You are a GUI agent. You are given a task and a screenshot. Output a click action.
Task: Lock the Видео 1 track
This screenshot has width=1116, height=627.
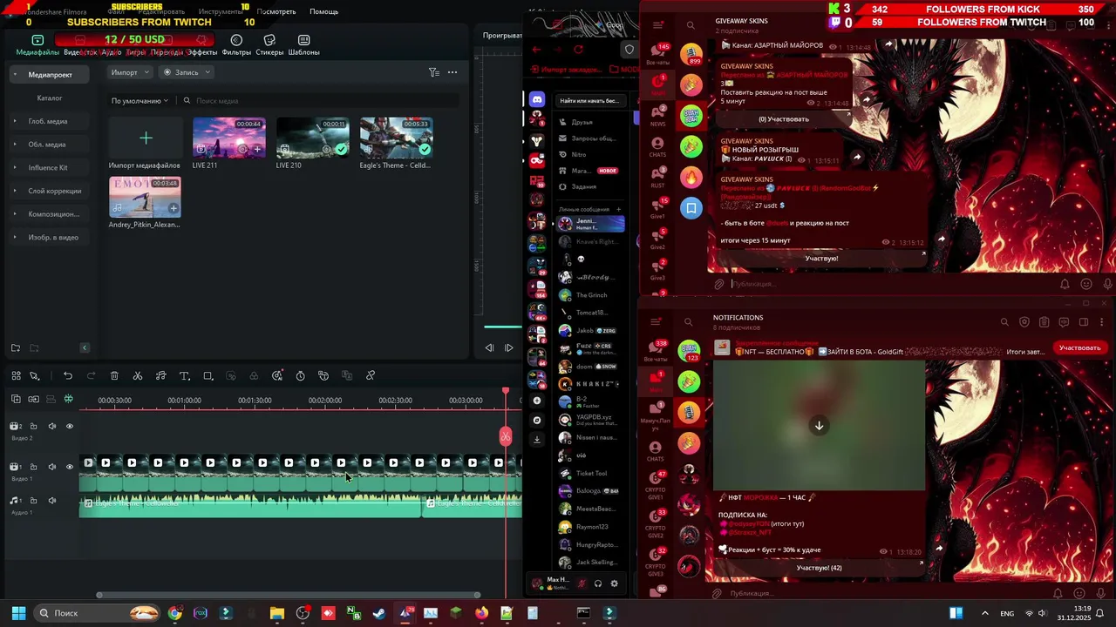click(33, 468)
